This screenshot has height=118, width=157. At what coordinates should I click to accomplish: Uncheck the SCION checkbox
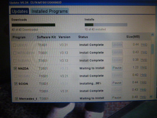16,84
